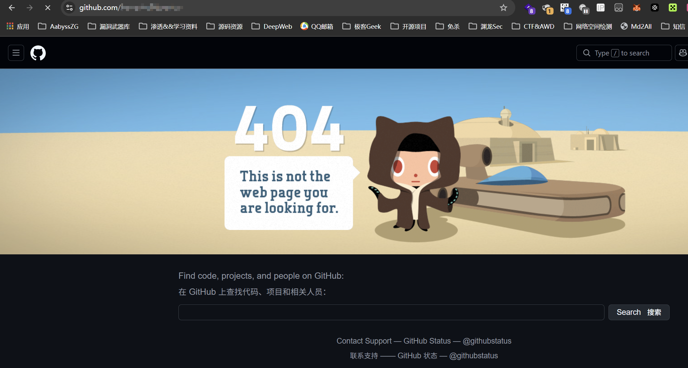Click the 404 search text field
The height and width of the screenshot is (368, 688).
(391, 312)
